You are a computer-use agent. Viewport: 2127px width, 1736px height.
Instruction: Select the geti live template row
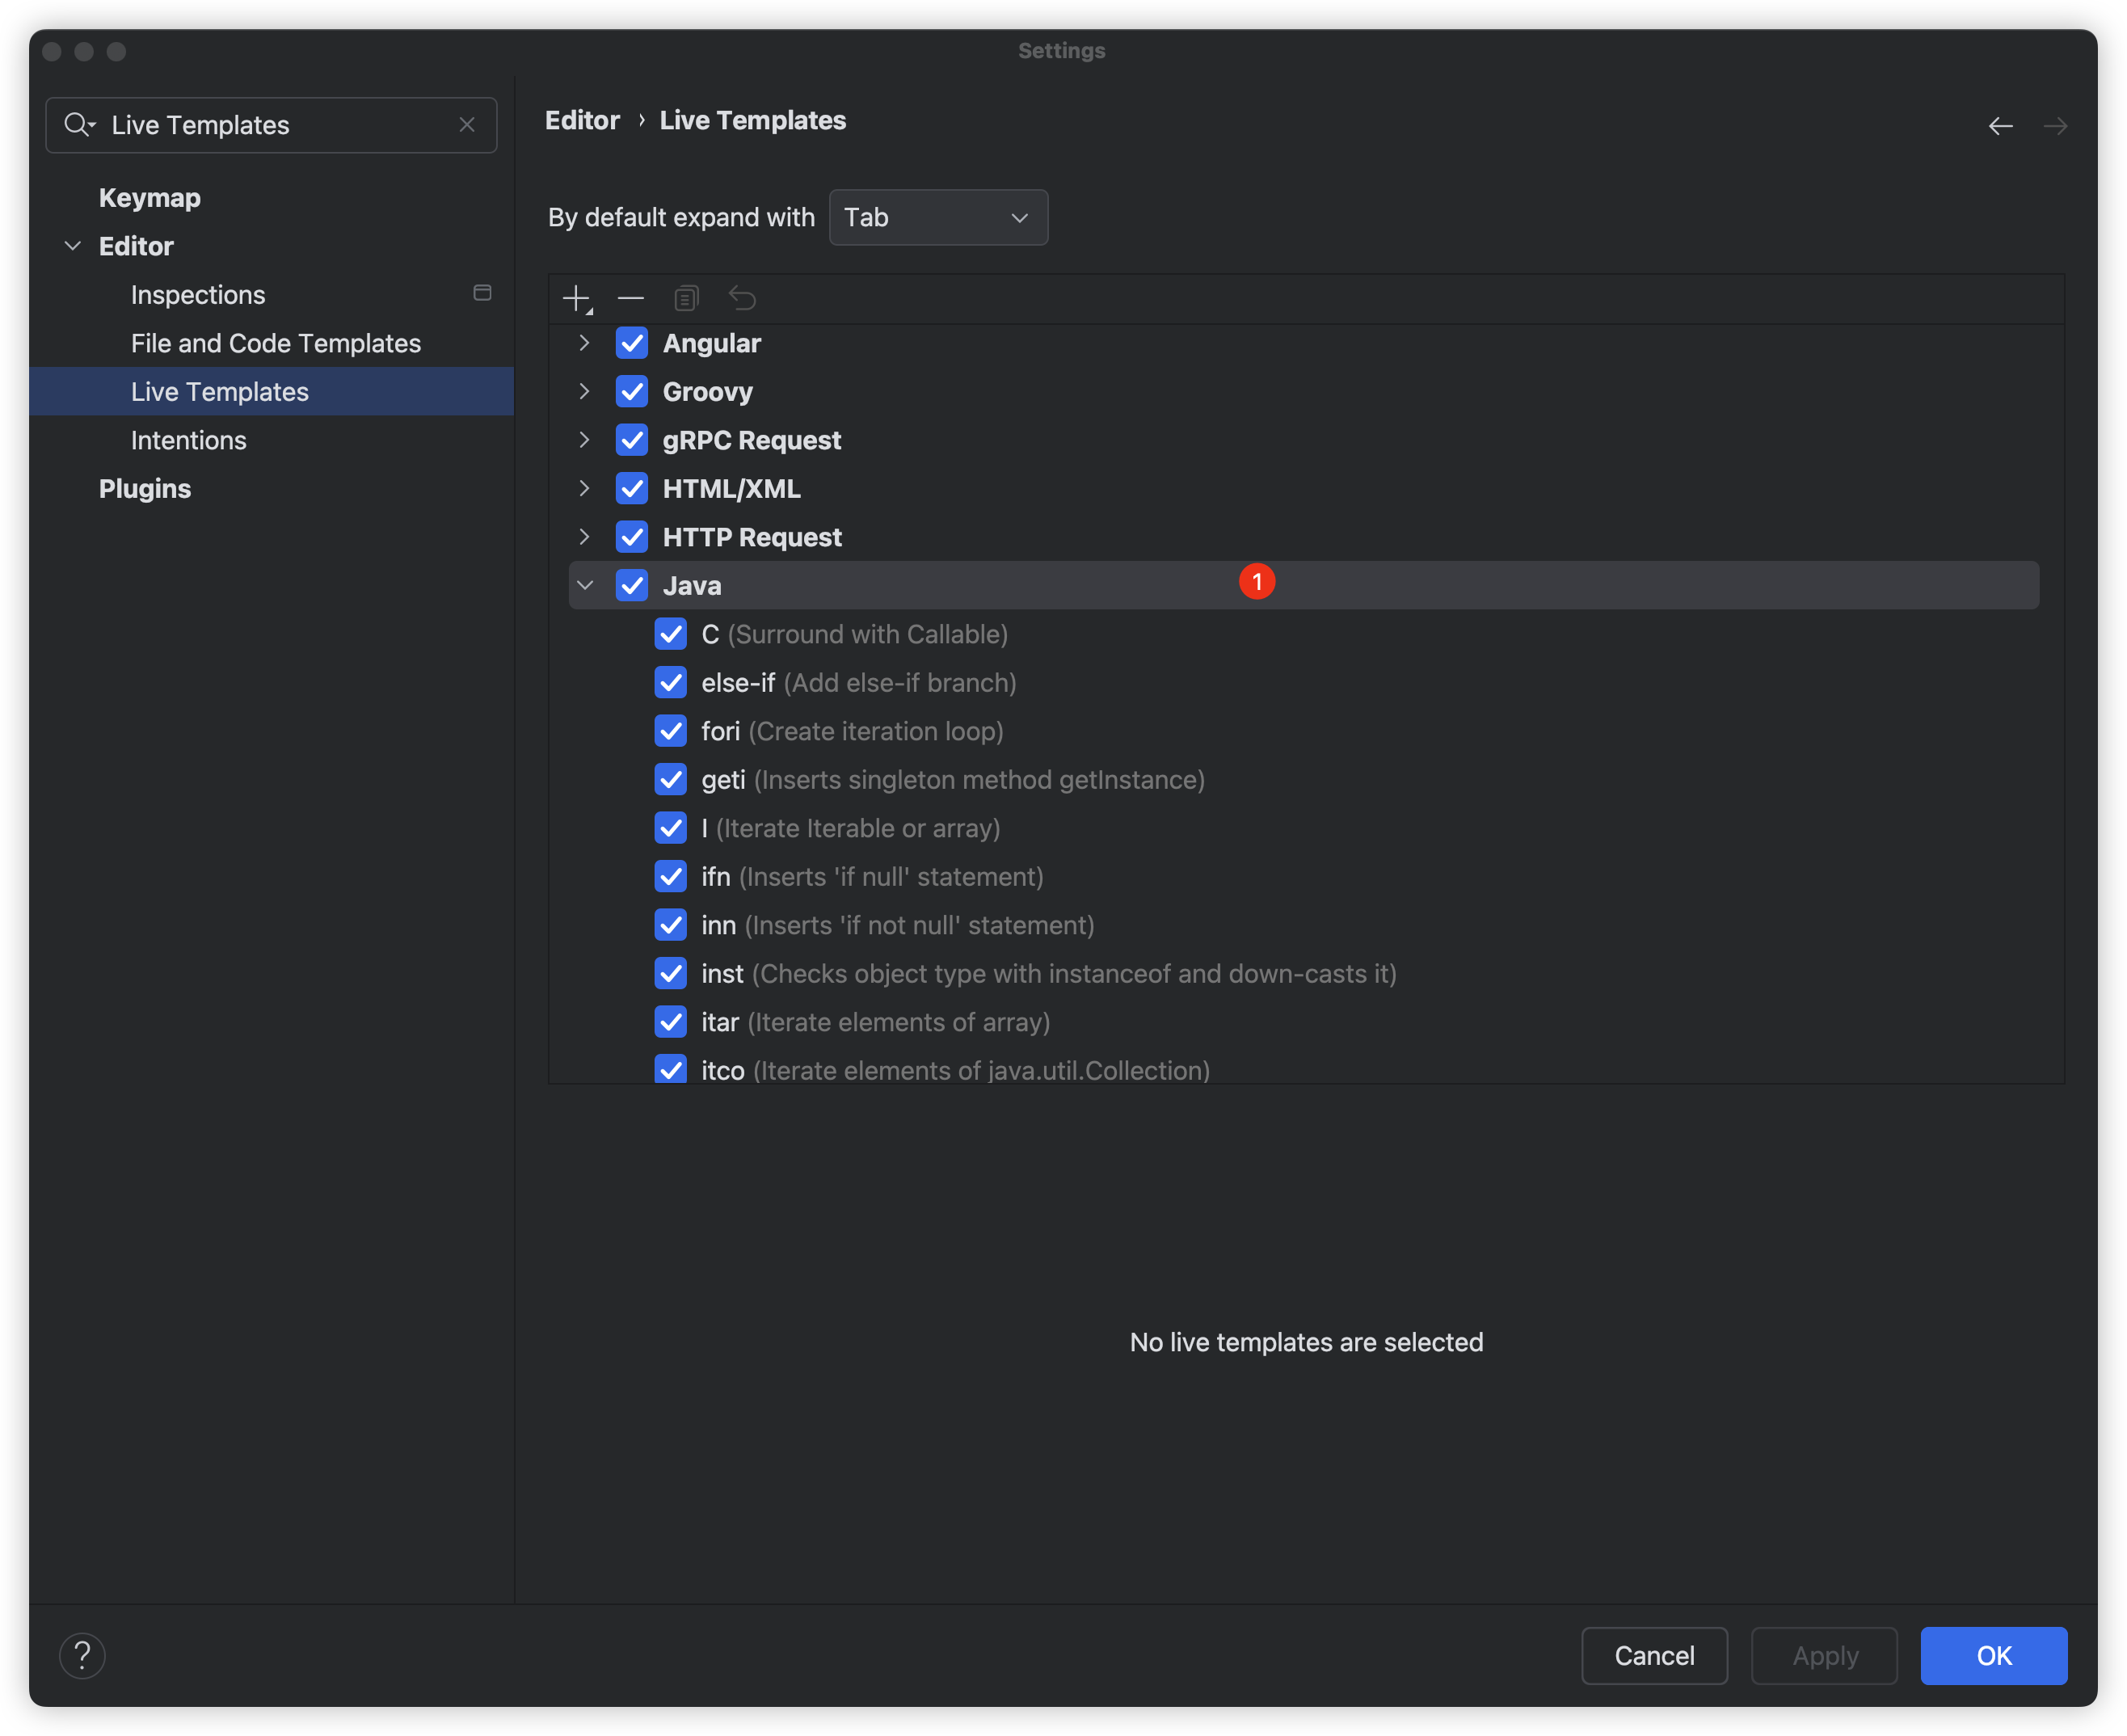[x=952, y=780]
